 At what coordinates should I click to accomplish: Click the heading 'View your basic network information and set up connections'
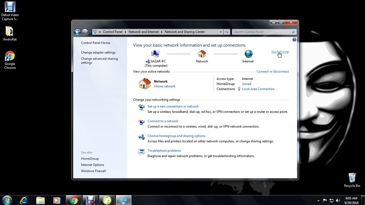point(189,45)
